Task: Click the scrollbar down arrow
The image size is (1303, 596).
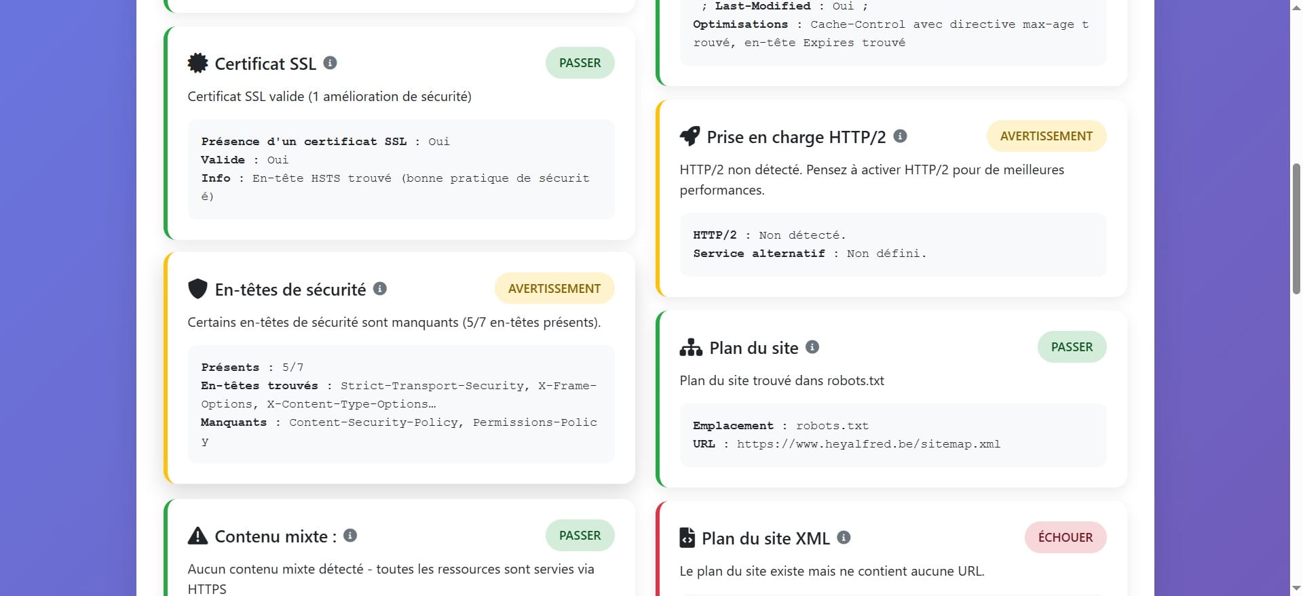Action: pyautogui.click(x=1297, y=589)
